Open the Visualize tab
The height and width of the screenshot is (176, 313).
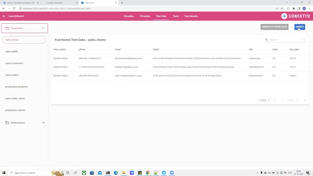tap(128, 16)
